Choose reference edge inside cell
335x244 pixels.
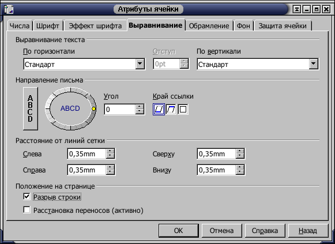click(x=183, y=110)
